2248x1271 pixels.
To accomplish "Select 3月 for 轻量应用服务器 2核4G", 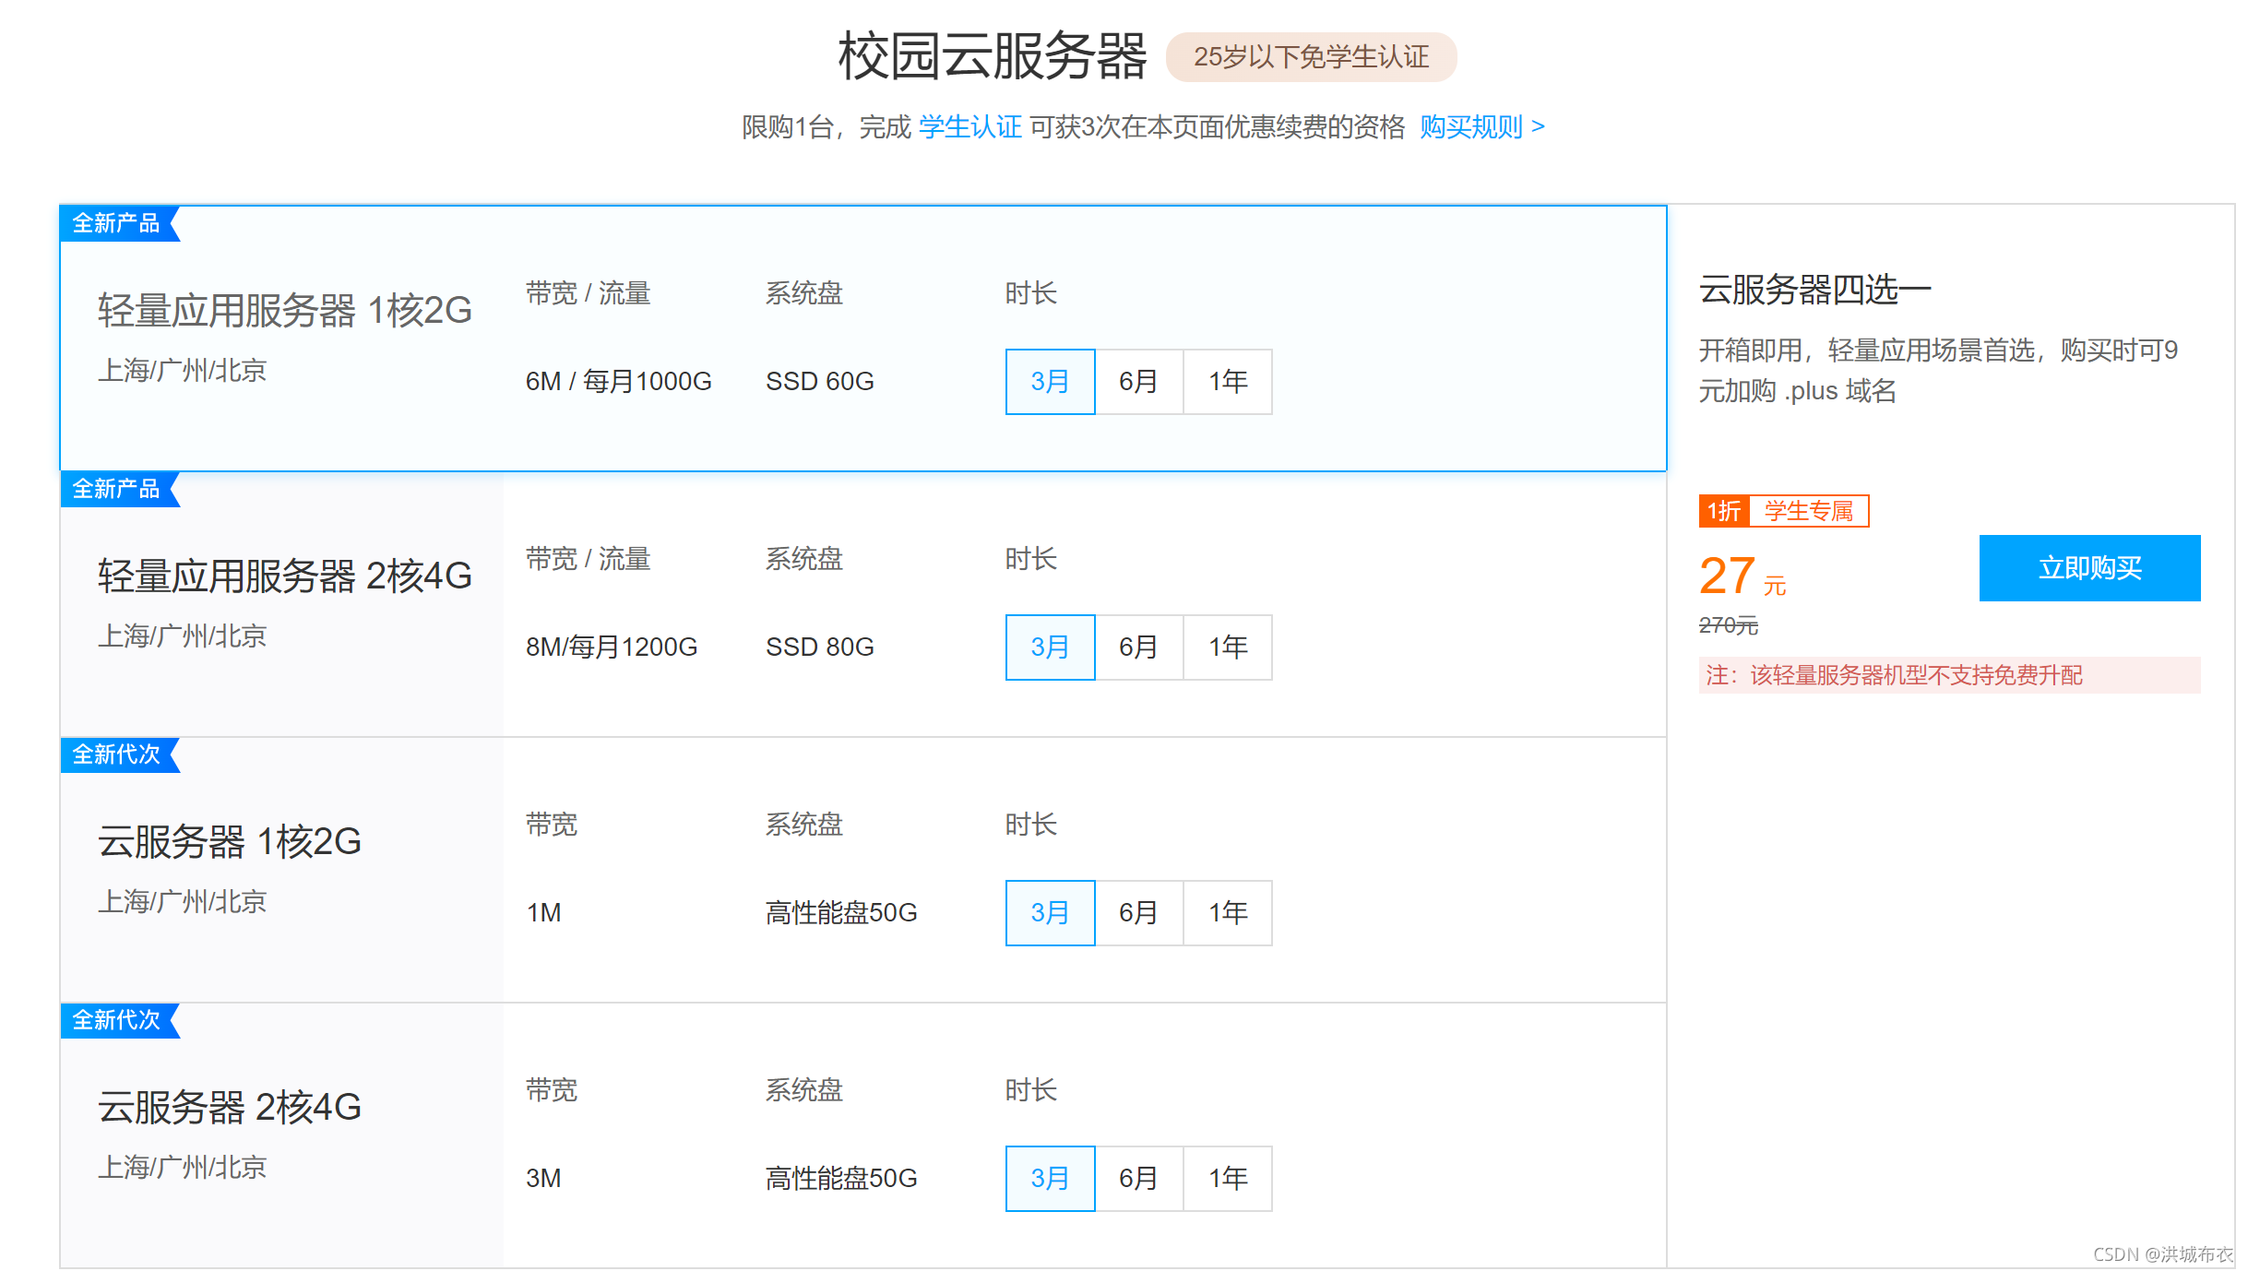I will [x=1050, y=647].
